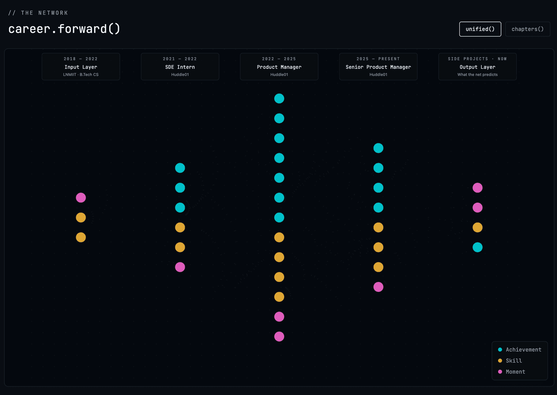This screenshot has height=395, width=557.
Task: Switch to the unified() view
Action: 480,29
